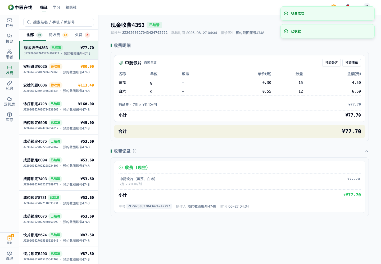Viewport: 381px width, 264px height.
Task: Open the 管理 settings gear icon
Action: [9, 256]
